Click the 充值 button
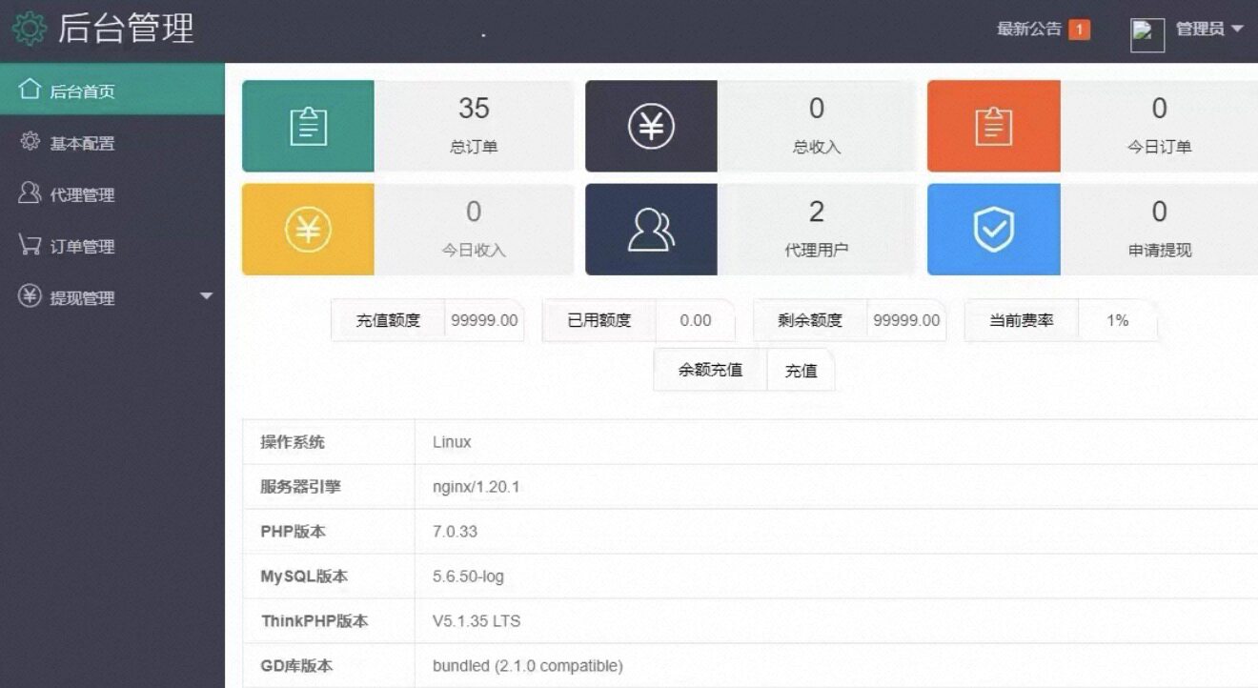 [801, 370]
